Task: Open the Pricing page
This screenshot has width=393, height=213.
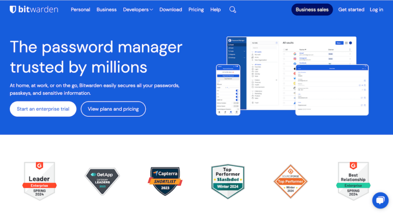Action: coord(196,9)
